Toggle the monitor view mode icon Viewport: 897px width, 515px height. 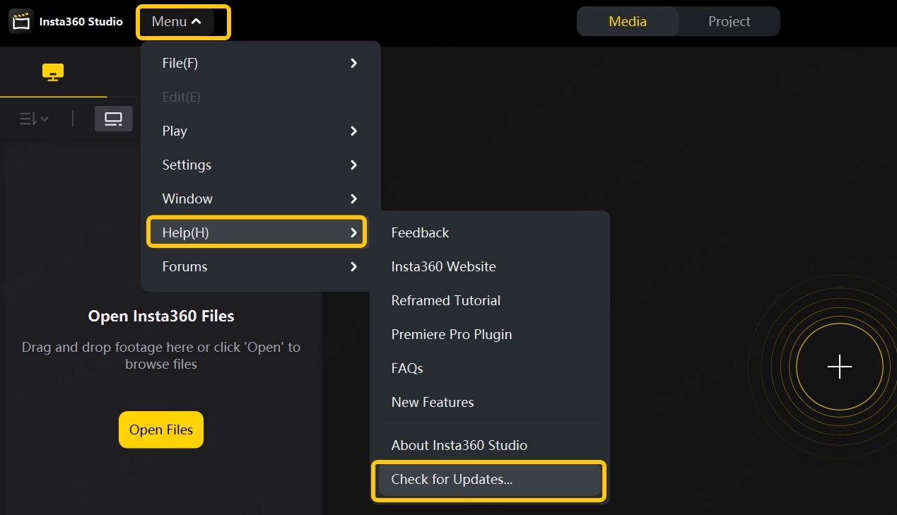(114, 119)
